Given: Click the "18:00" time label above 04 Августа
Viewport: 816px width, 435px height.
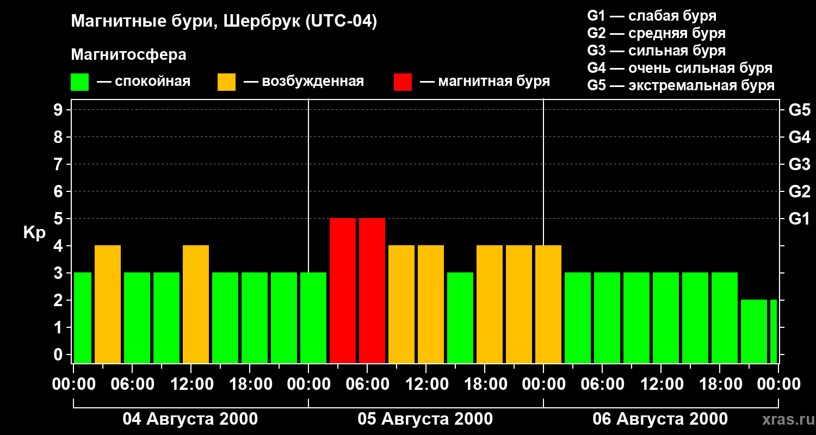Looking at the screenshot, I should tap(250, 384).
